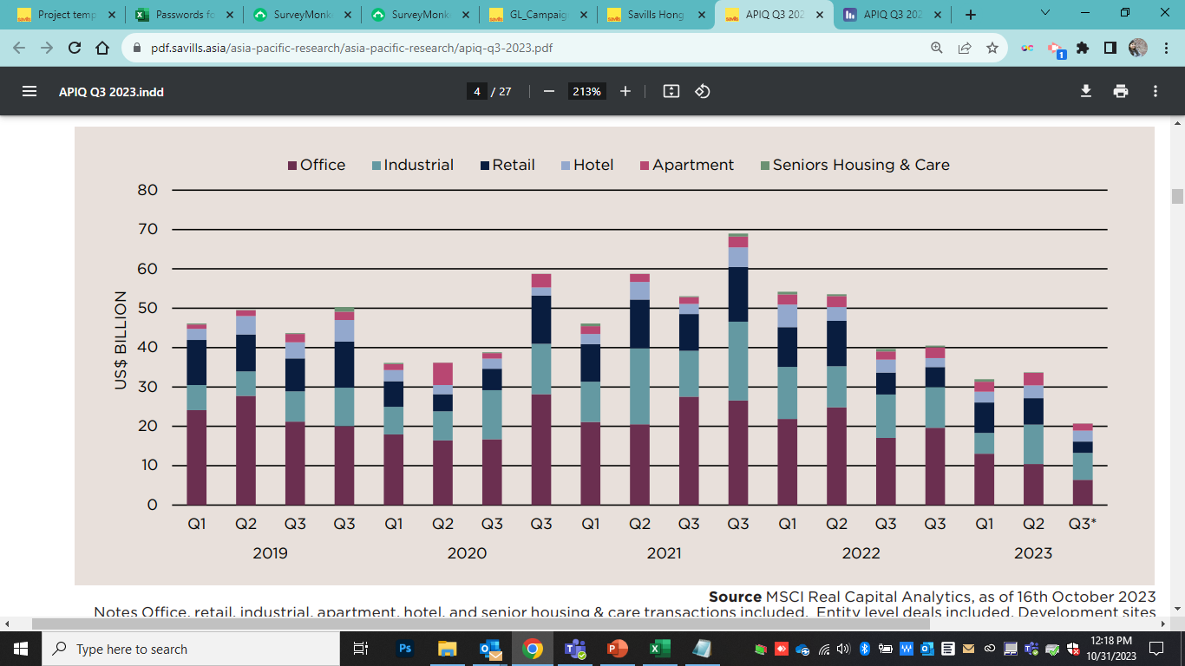Image resolution: width=1185 pixels, height=666 pixels.
Task: Enable fit-to-page view
Action: [x=671, y=91]
